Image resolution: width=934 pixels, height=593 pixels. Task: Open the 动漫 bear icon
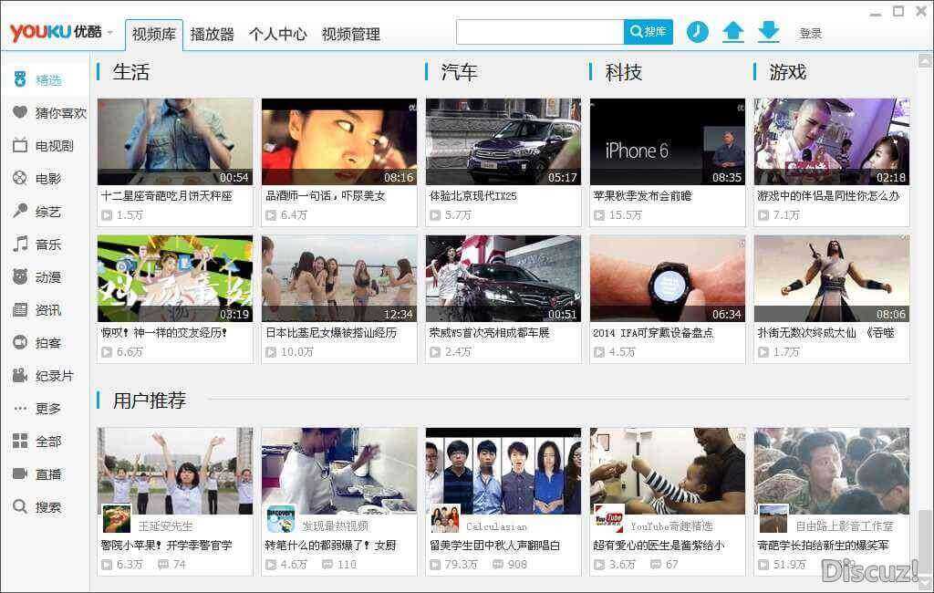[x=20, y=276]
